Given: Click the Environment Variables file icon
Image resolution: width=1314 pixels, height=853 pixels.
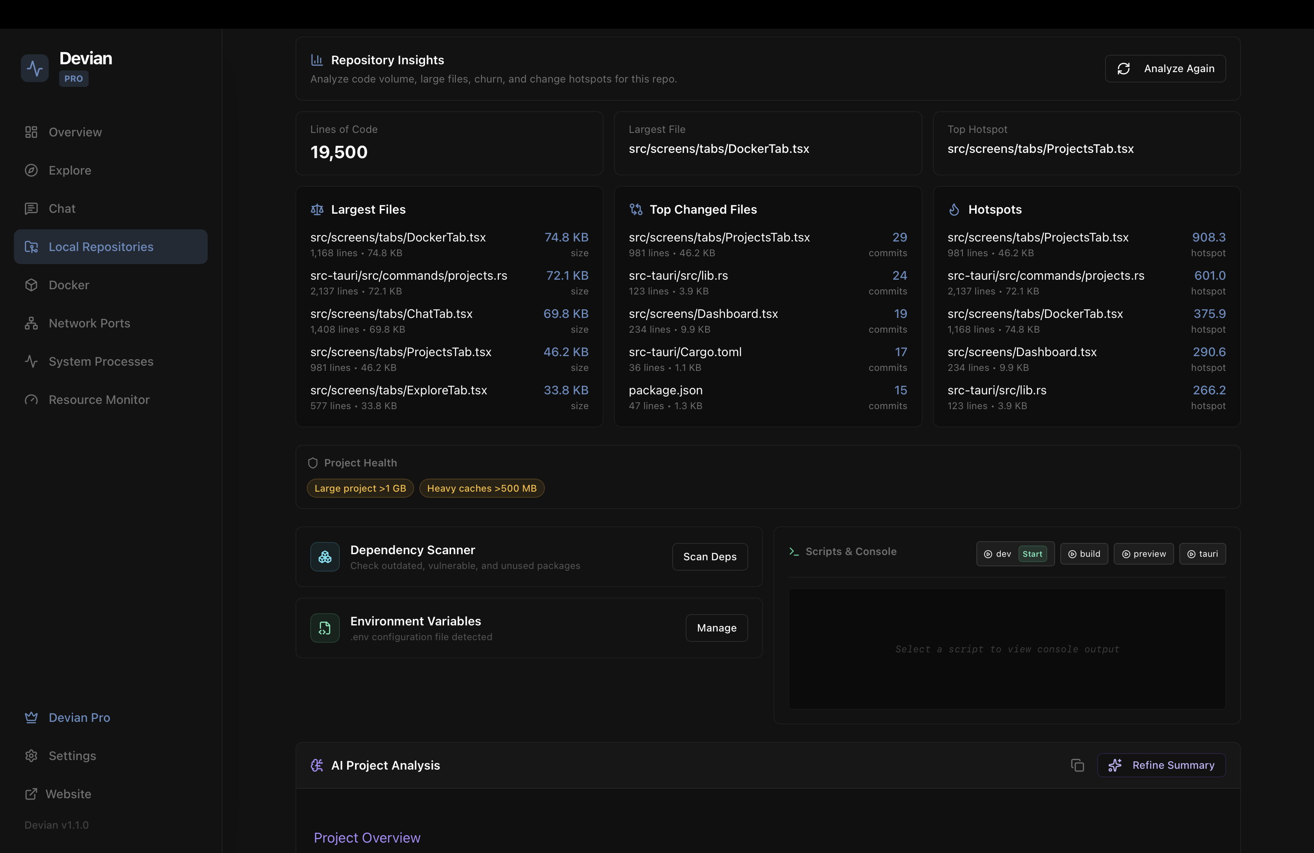Looking at the screenshot, I should [x=325, y=628].
